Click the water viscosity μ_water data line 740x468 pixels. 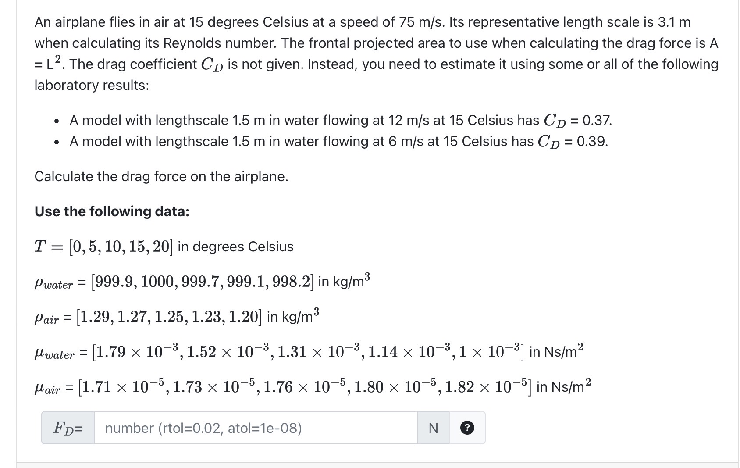point(309,351)
